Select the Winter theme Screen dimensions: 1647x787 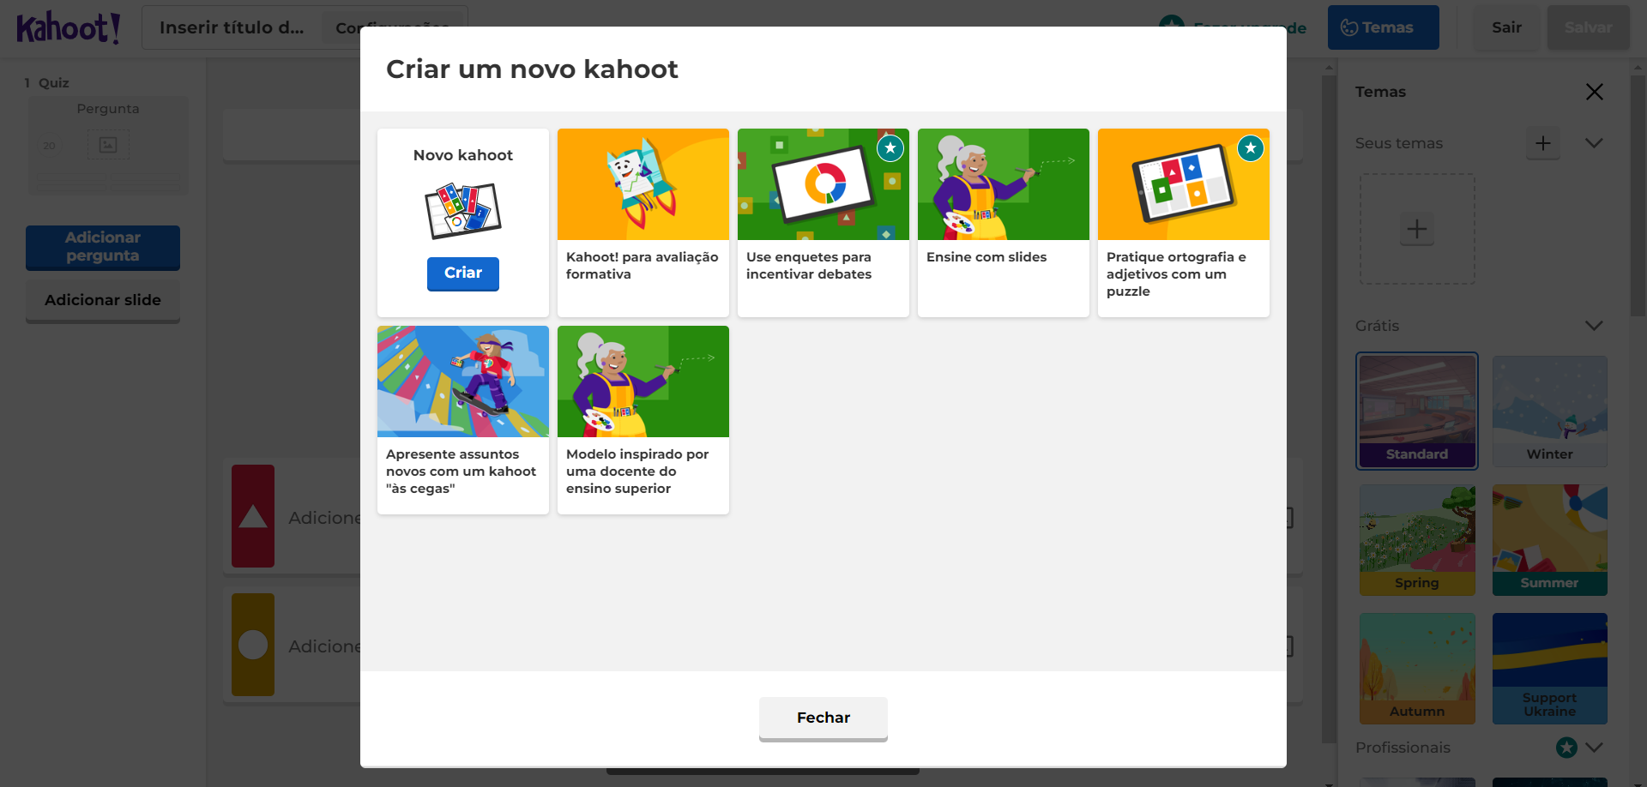1550,411
